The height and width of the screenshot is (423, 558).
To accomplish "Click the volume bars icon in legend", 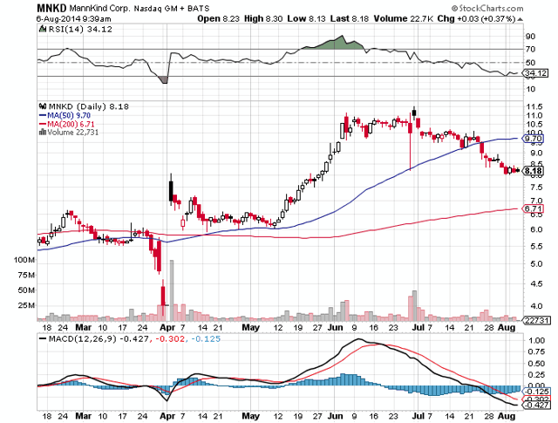I will (x=43, y=132).
